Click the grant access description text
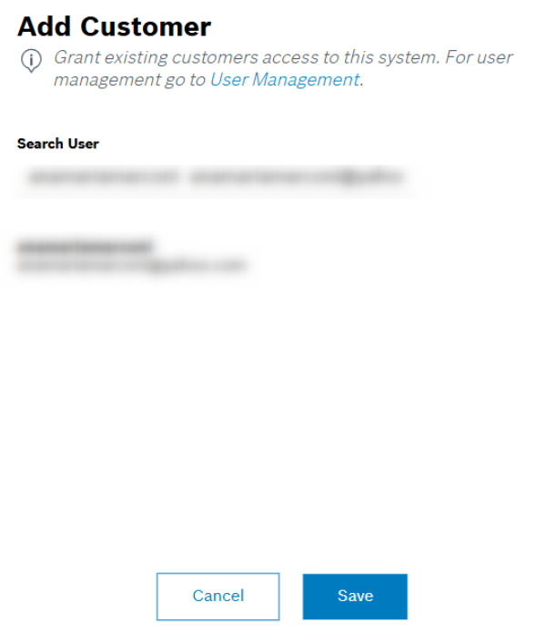This screenshot has height=633, width=536. click(x=283, y=68)
